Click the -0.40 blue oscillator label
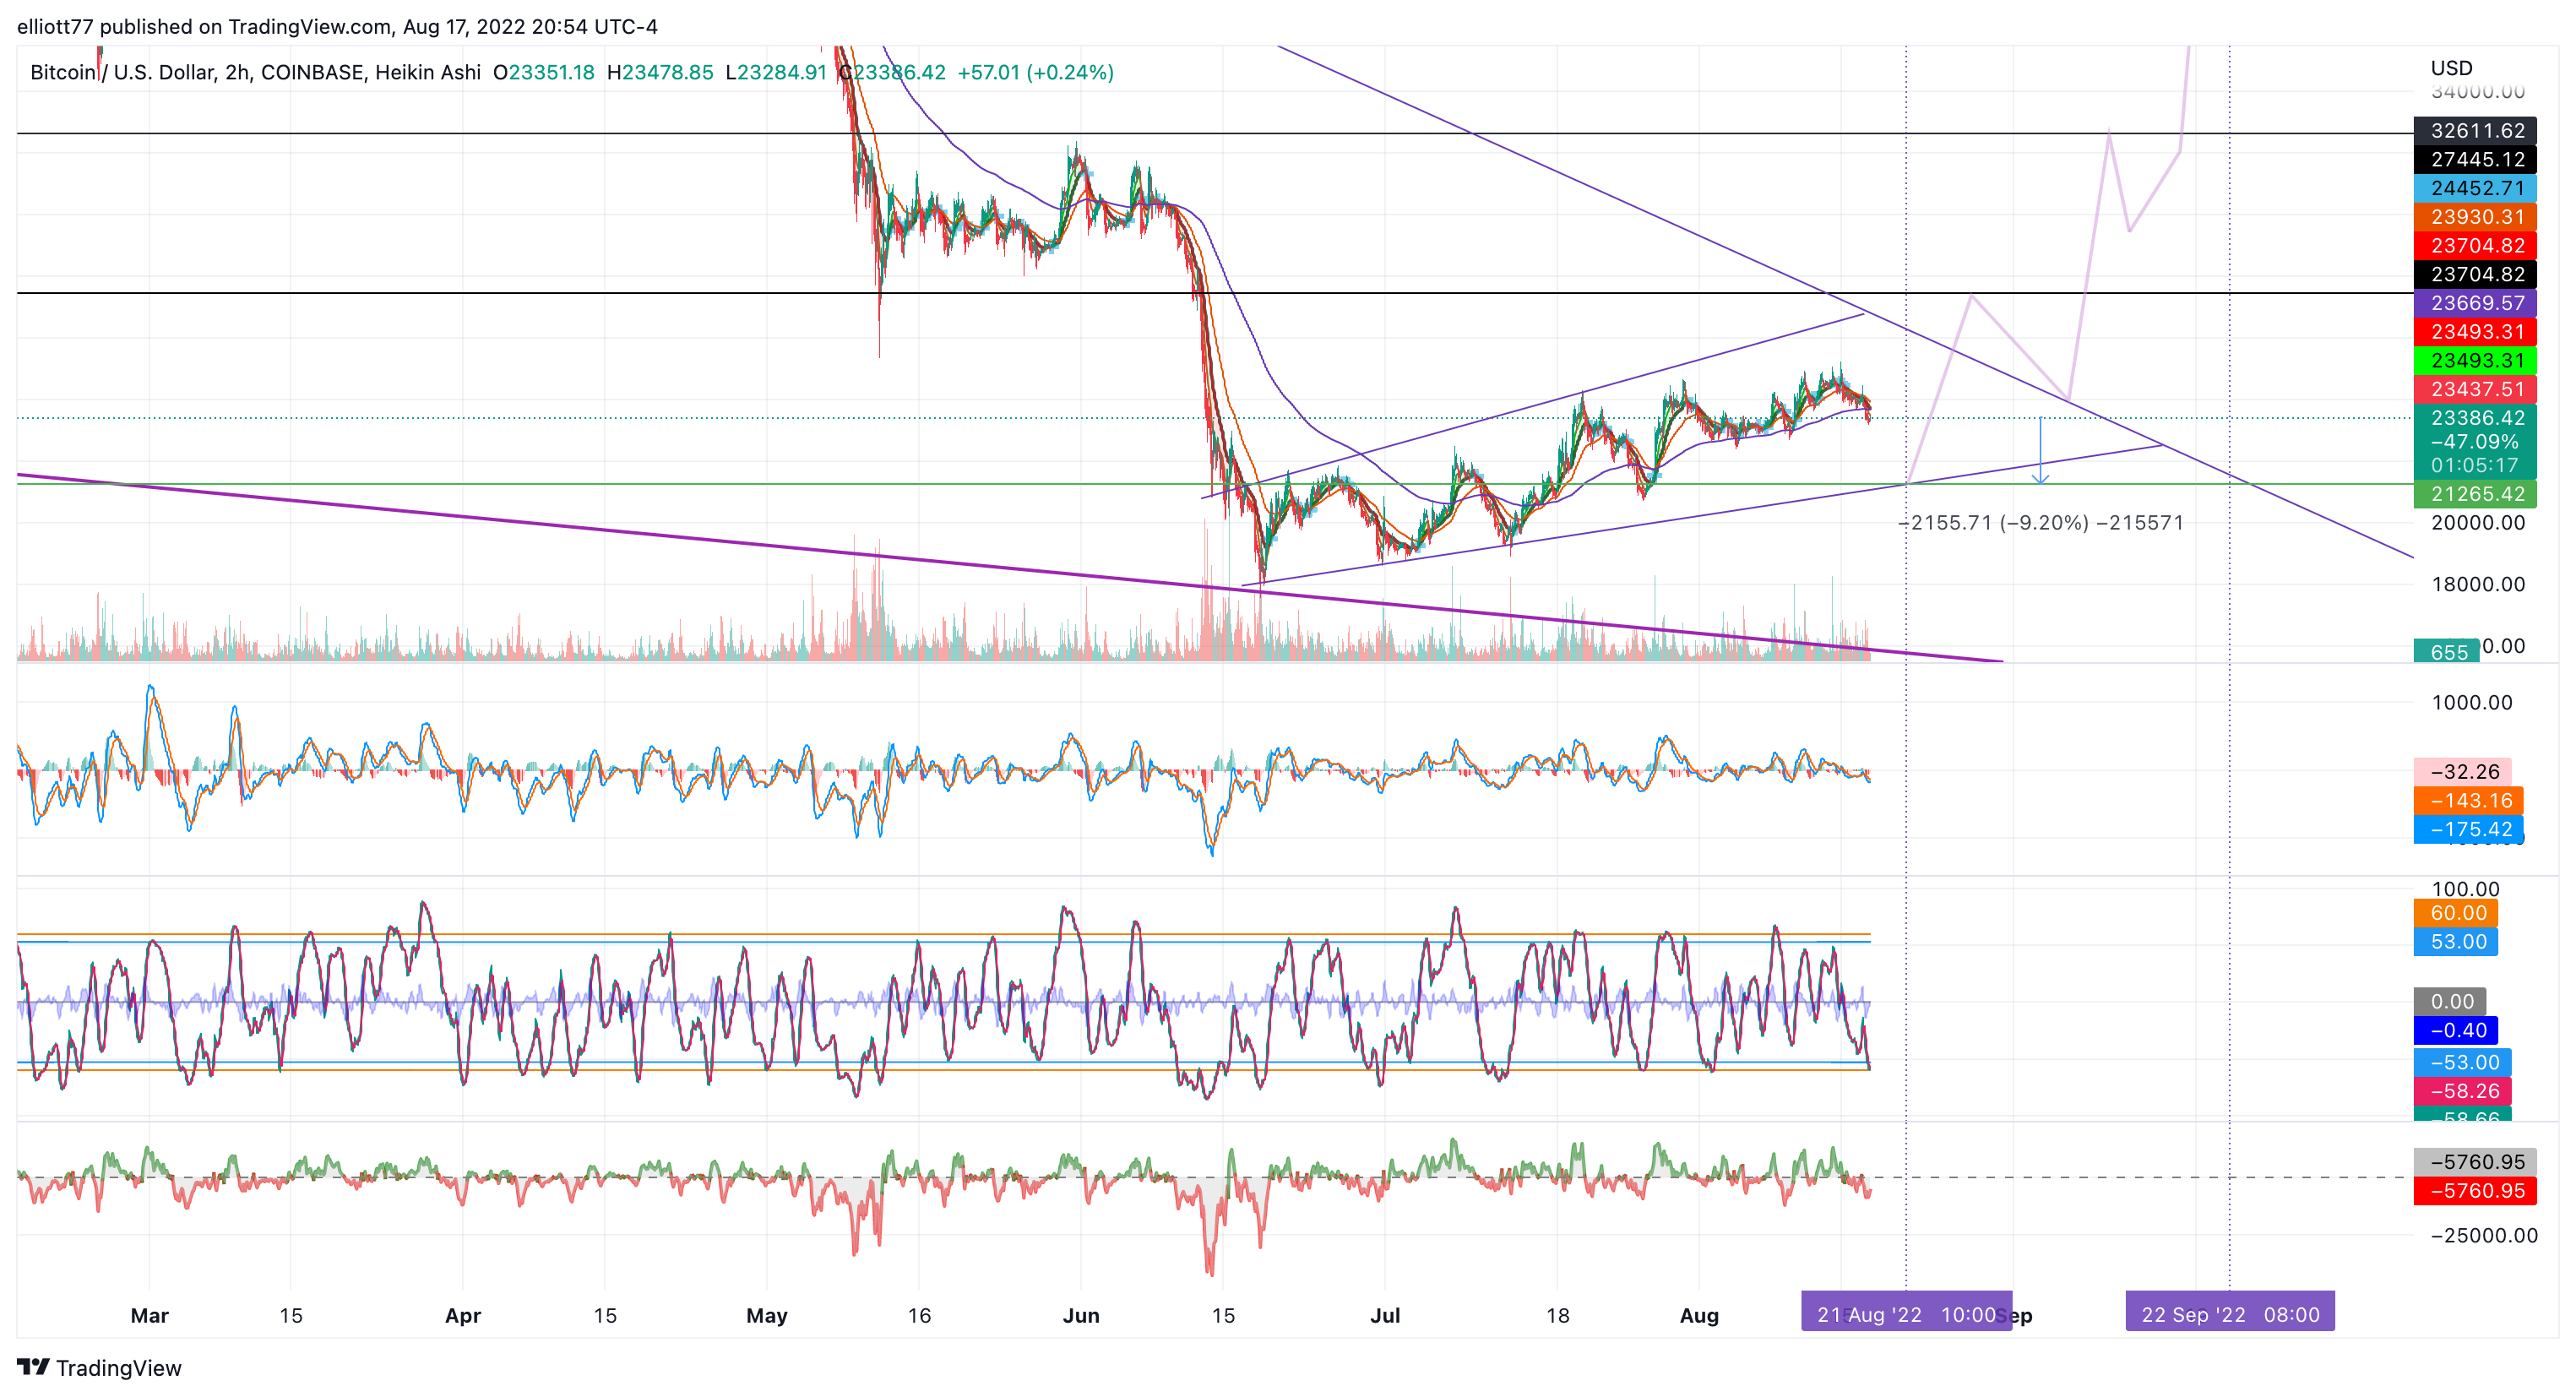The height and width of the screenshot is (1397, 2576). (x=2456, y=1031)
